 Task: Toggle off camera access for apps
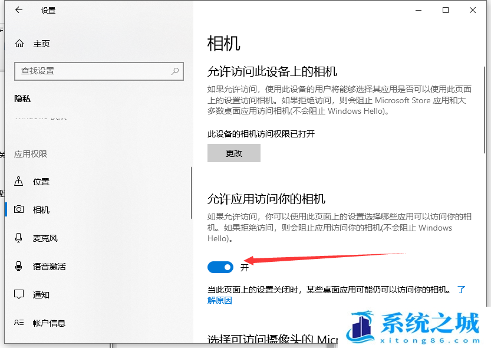click(x=220, y=268)
